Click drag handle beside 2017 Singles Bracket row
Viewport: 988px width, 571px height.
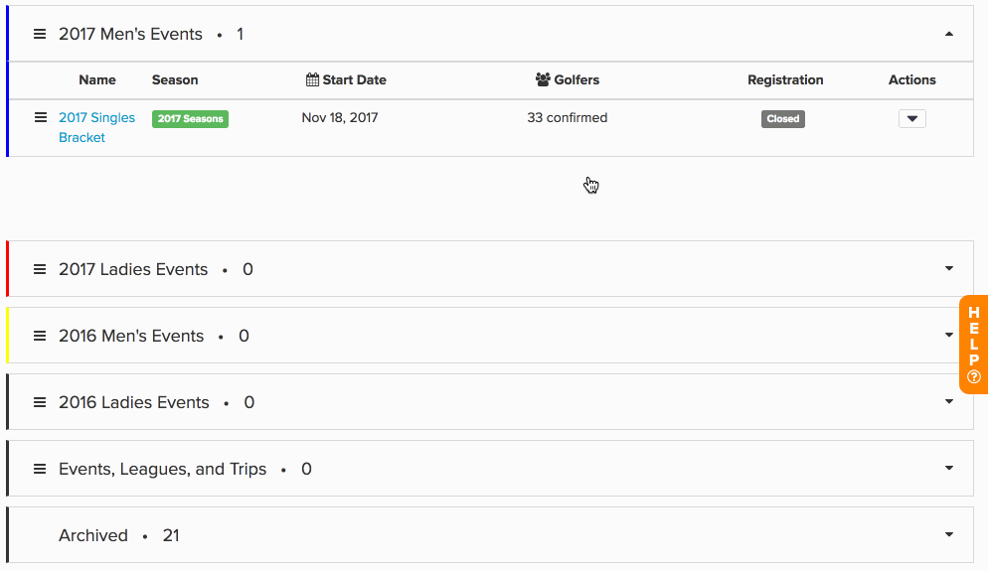coord(41,117)
